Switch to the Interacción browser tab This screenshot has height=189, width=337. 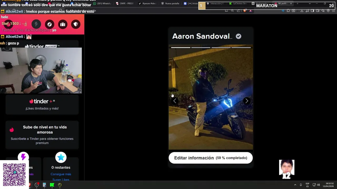(215, 3)
